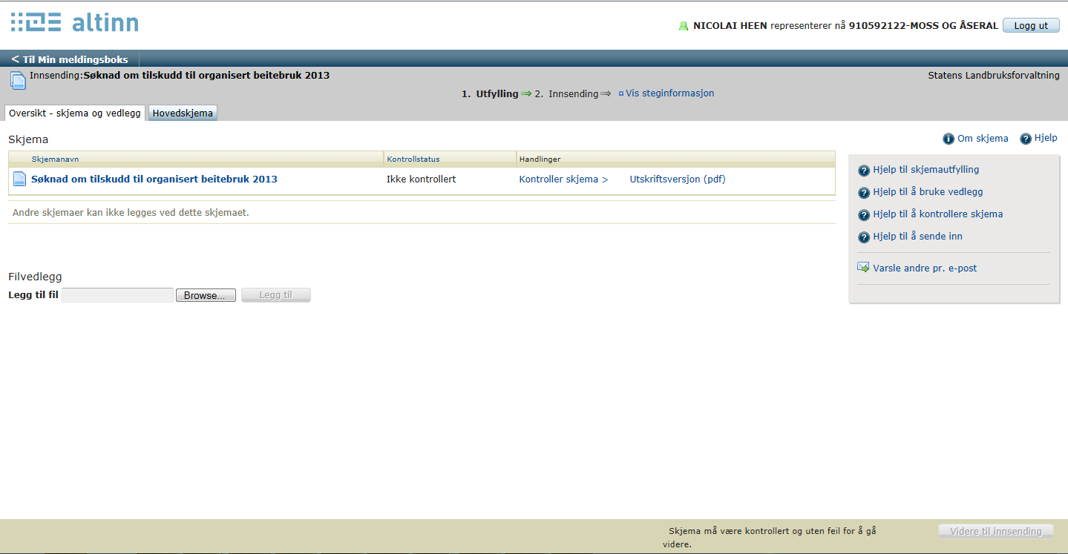This screenshot has width=1068, height=554.
Task: Click the Filvedlegg section heading
Action: click(x=35, y=277)
